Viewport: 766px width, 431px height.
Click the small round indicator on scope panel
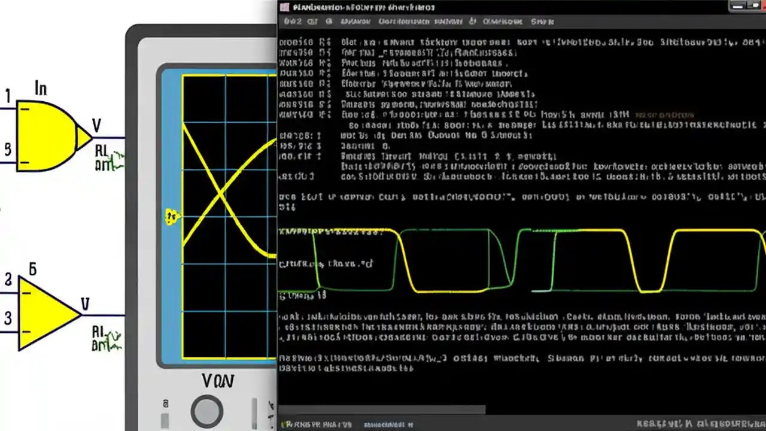click(x=166, y=404)
